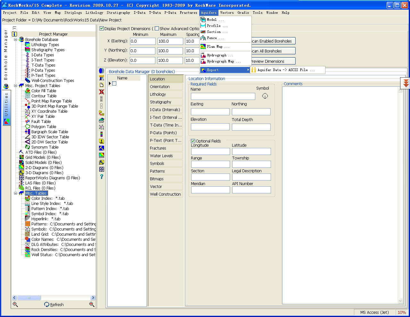The width and height of the screenshot is (410, 317).
Task: Click the Utilities sidebar icon
Action: coord(6,121)
